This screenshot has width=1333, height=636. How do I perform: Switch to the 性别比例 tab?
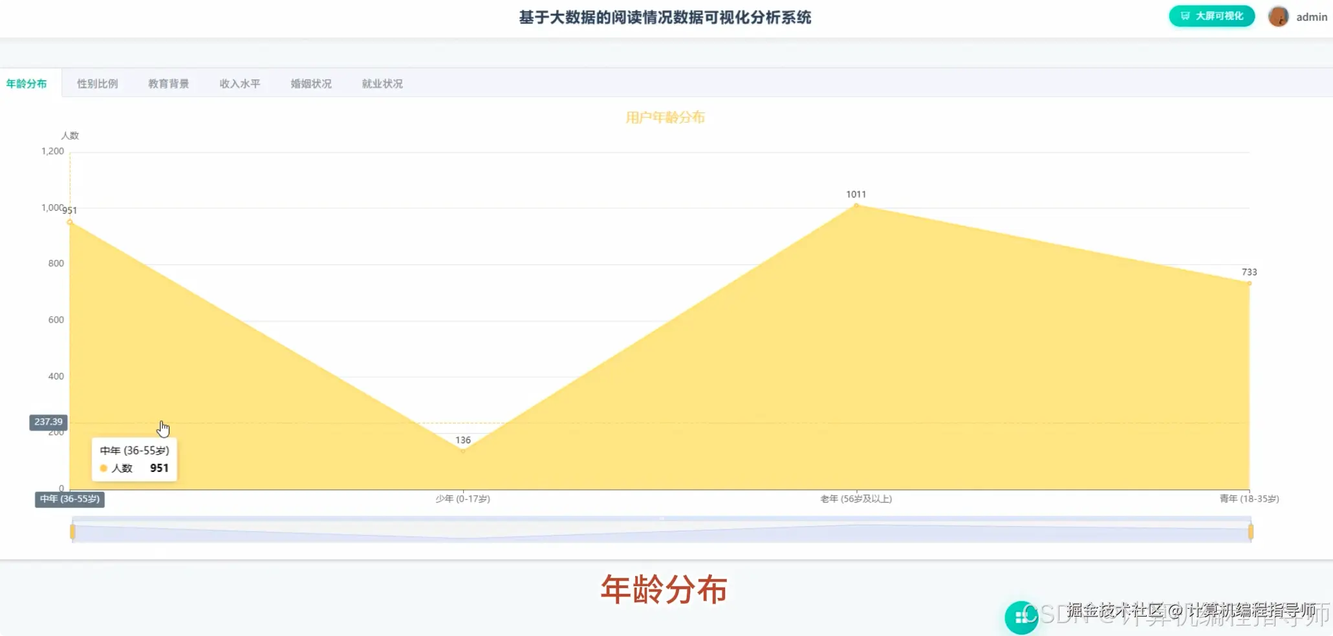coord(98,83)
